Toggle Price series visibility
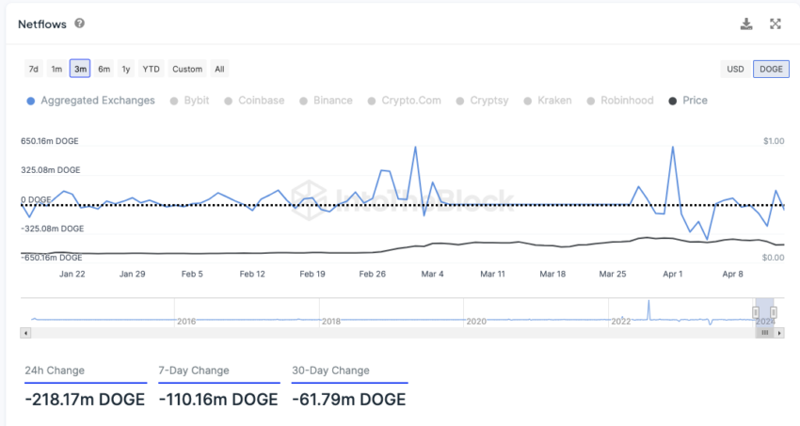This screenshot has width=800, height=426. point(687,101)
